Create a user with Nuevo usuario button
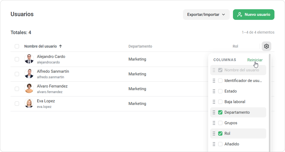This screenshot has width=285, height=152. coord(254,15)
